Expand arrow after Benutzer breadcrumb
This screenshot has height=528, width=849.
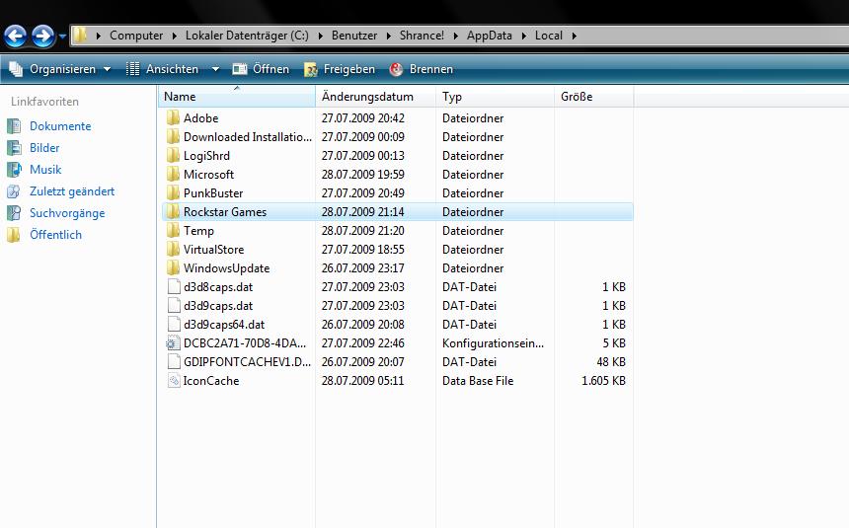[x=389, y=37]
